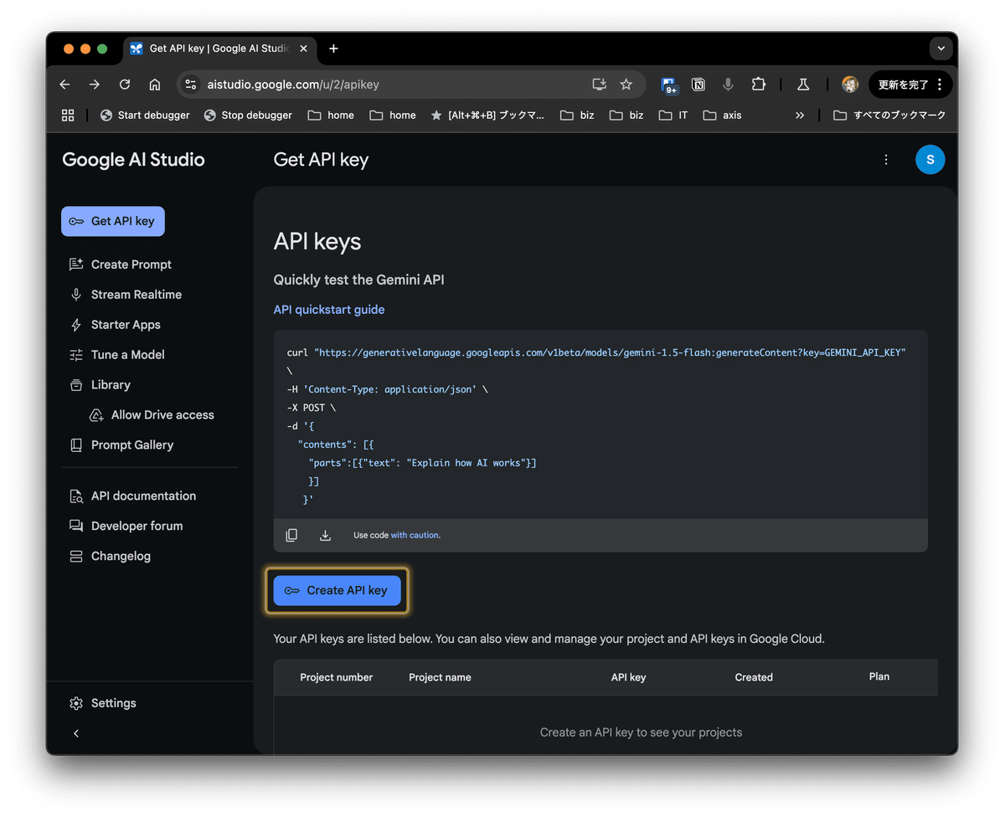The image size is (1005, 817).
Task: Click the Start debugger bookmark
Action: tap(145, 116)
